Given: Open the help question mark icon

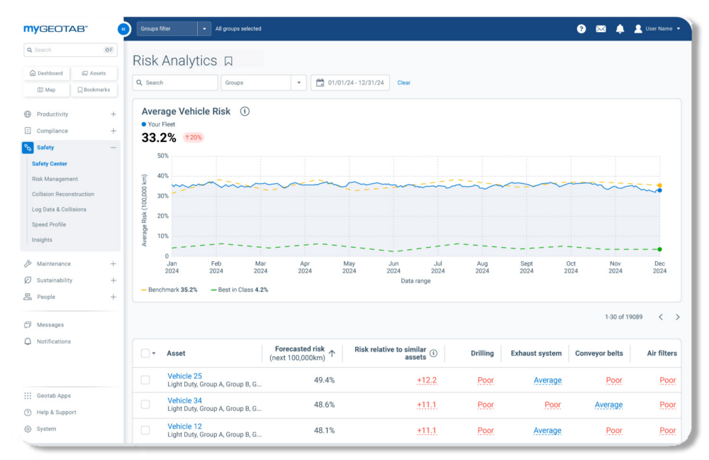Looking at the screenshot, I should (x=581, y=29).
